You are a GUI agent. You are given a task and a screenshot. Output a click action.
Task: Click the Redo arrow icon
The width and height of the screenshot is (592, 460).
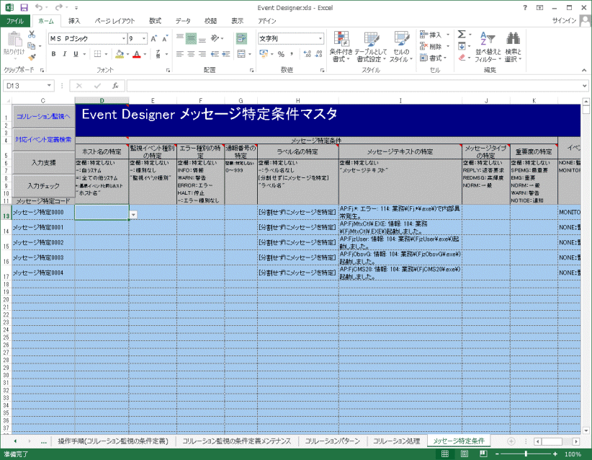[58, 7]
